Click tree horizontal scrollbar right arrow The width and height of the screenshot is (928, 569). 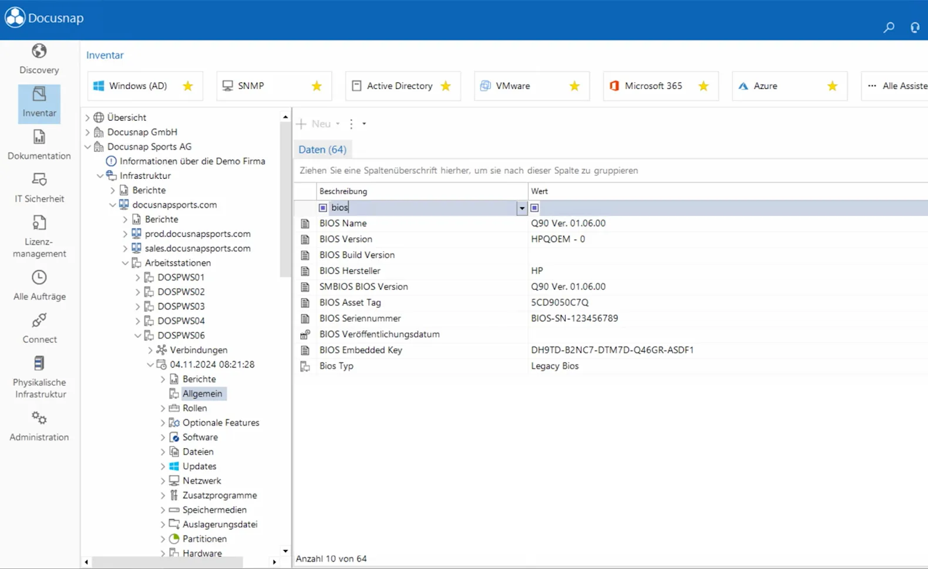[x=274, y=562]
